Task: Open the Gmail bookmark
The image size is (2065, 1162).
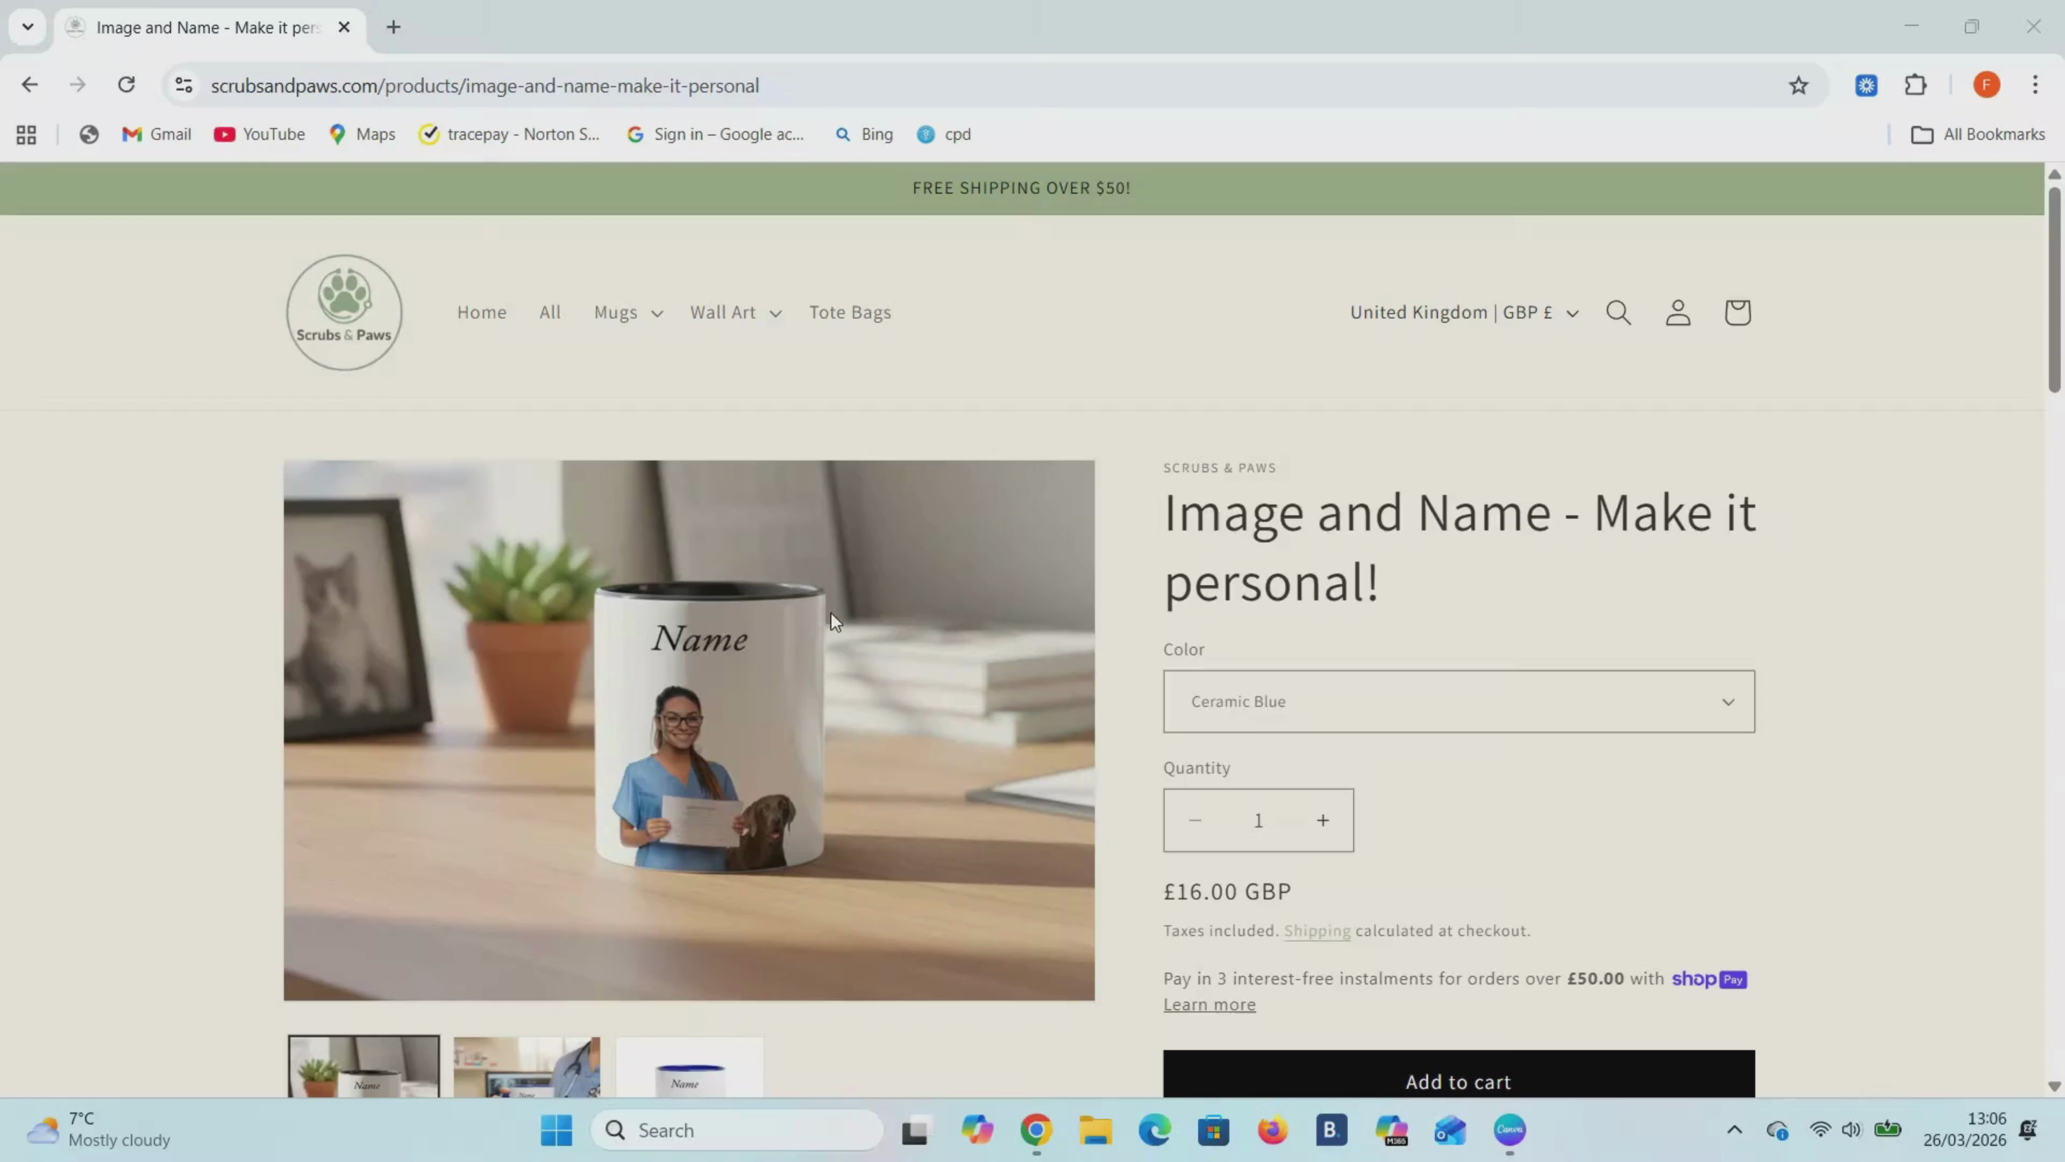Action: [156, 134]
